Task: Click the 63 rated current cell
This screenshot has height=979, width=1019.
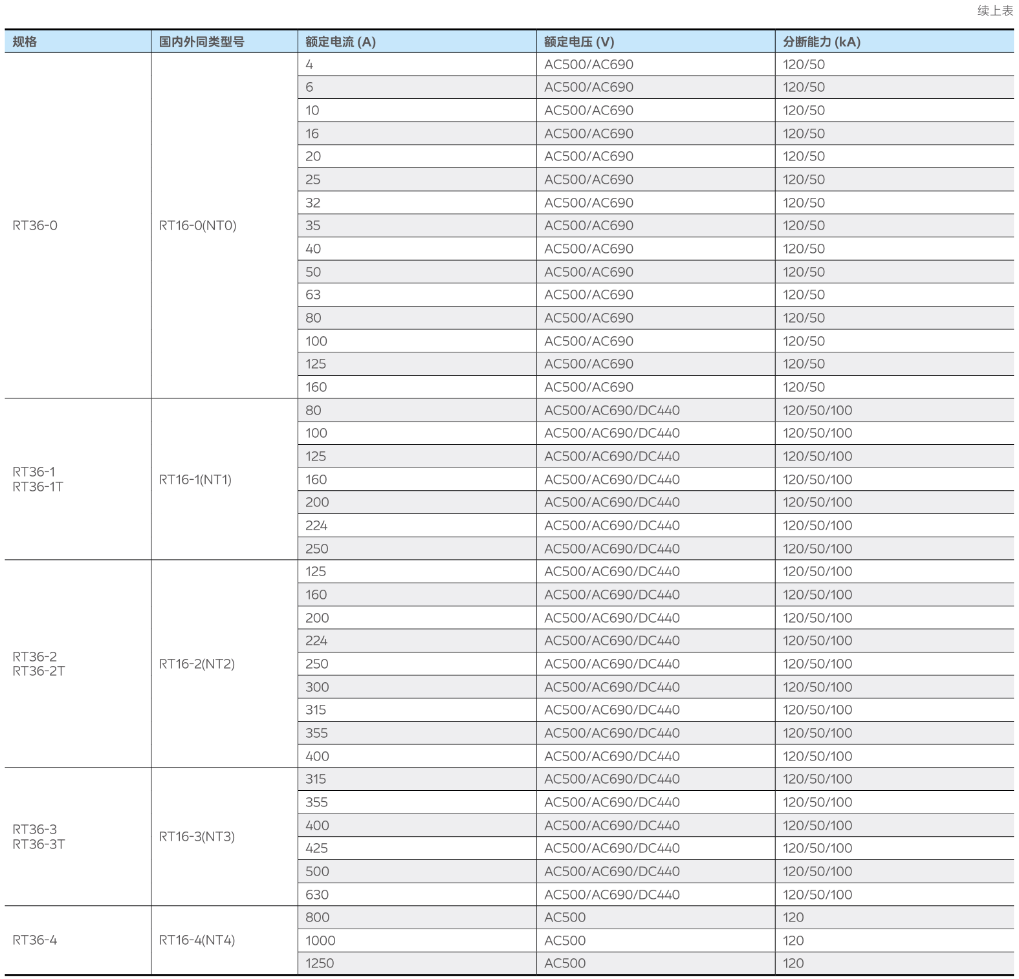Action: click(313, 295)
